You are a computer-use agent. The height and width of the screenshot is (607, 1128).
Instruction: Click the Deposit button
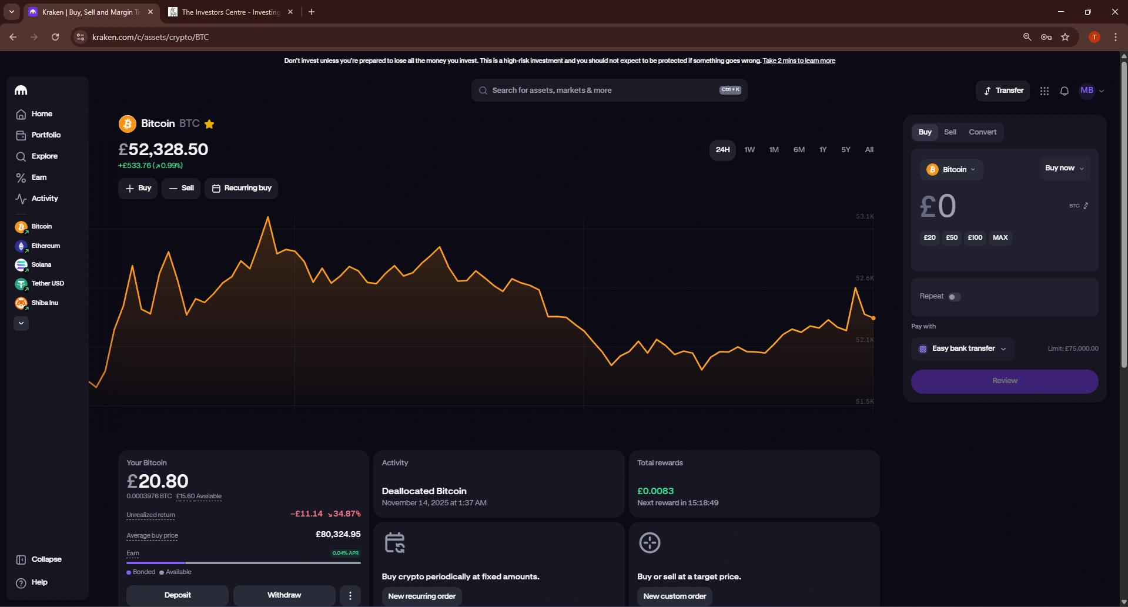coord(178,595)
